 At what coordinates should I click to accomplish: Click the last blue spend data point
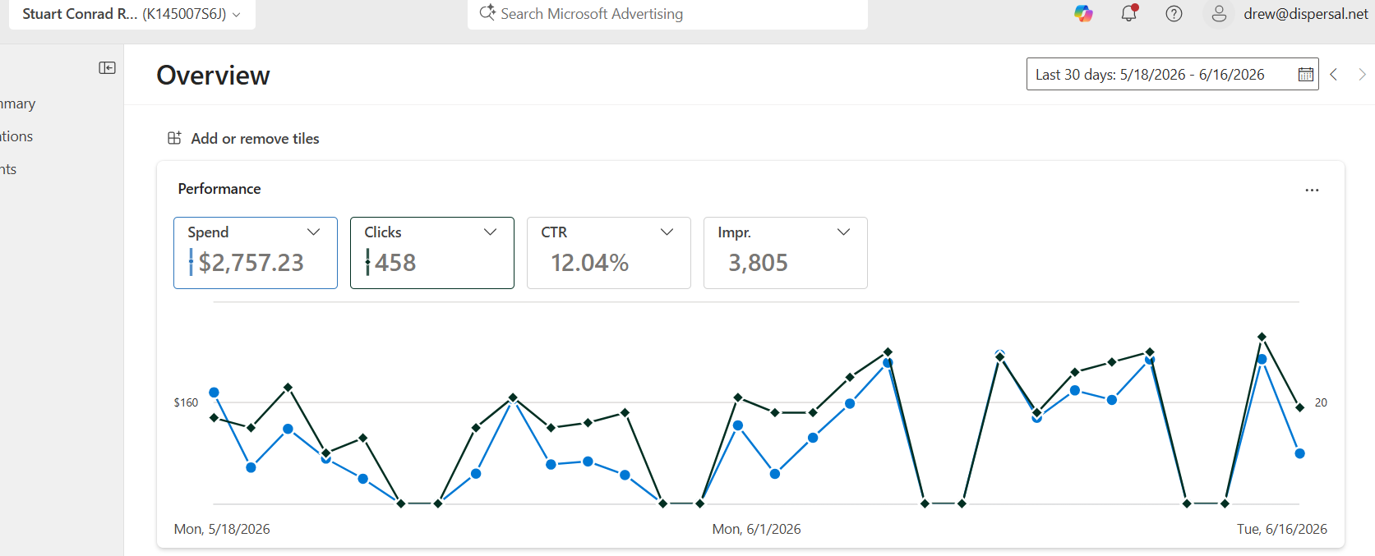(x=1299, y=453)
